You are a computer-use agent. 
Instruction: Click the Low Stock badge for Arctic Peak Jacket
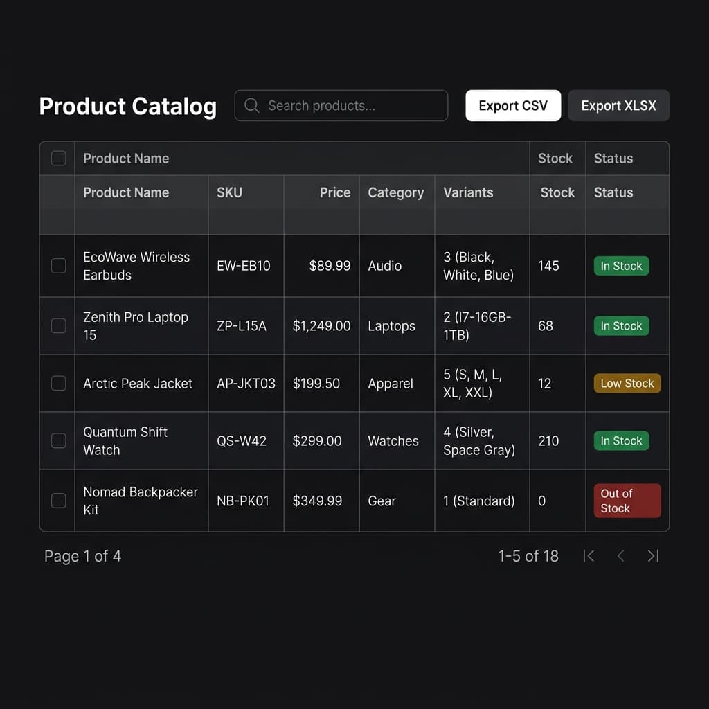(x=627, y=383)
